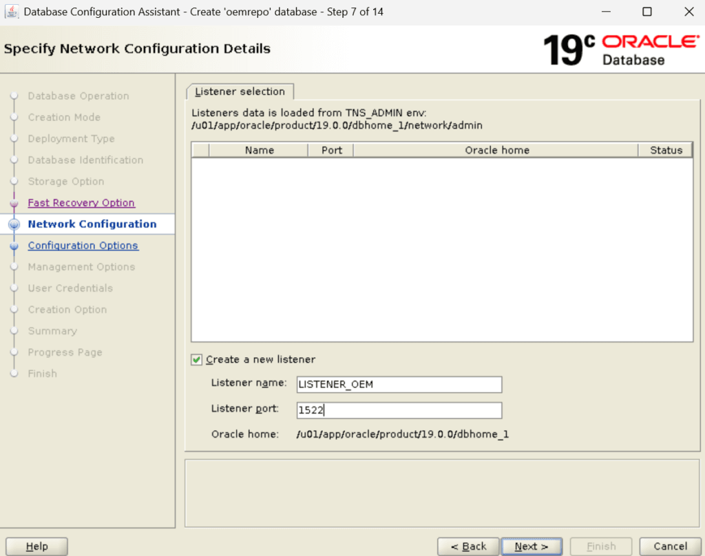
Task: Open the Help dialog
Action: click(x=37, y=546)
